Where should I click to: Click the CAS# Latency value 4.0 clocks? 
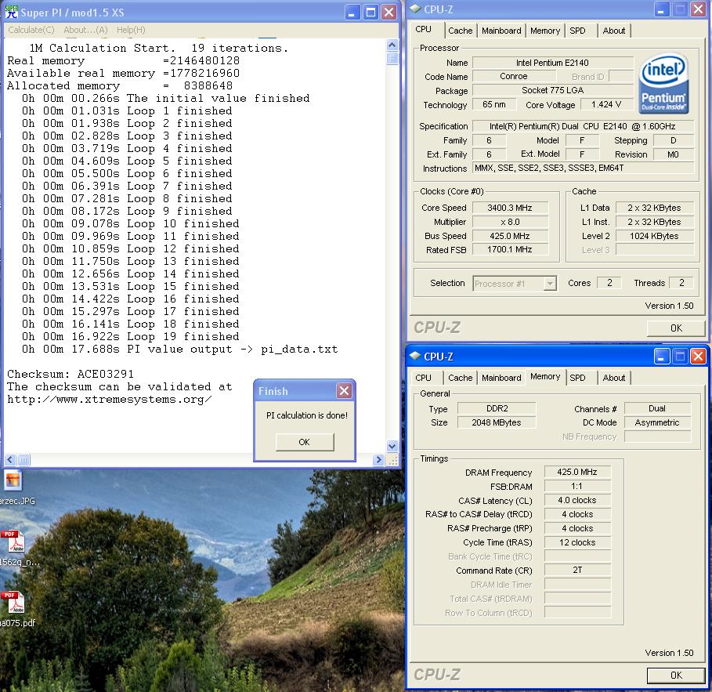[577, 500]
